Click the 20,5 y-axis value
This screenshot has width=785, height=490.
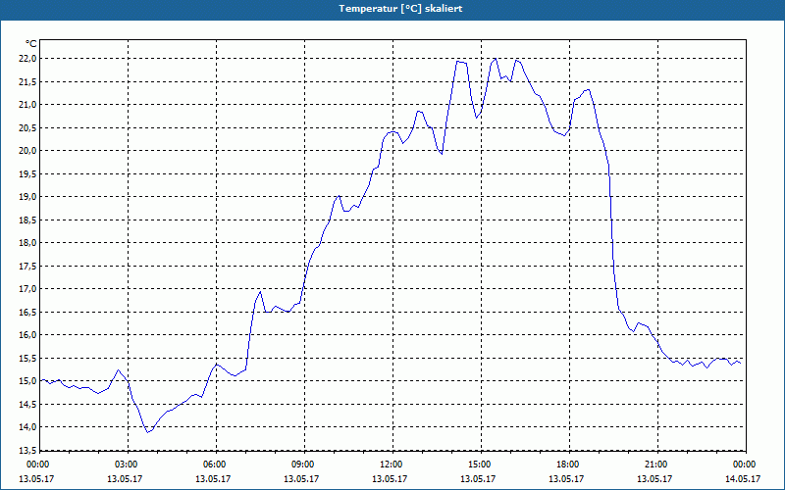[28, 127]
